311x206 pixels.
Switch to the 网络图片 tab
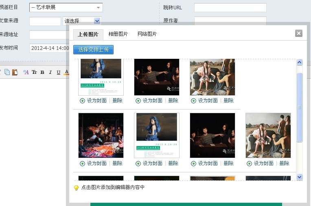pos(147,34)
